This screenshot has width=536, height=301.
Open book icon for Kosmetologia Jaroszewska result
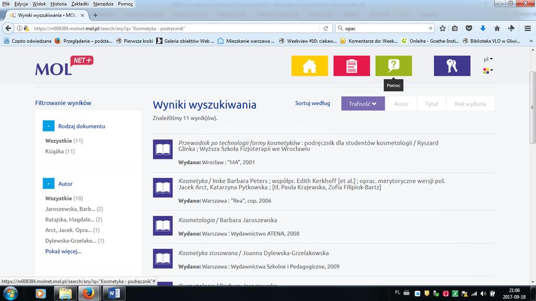click(163, 226)
